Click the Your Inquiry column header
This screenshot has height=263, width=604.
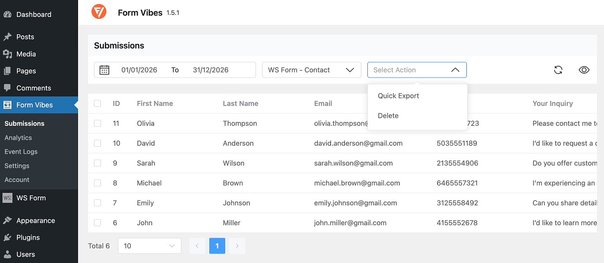click(553, 103)
